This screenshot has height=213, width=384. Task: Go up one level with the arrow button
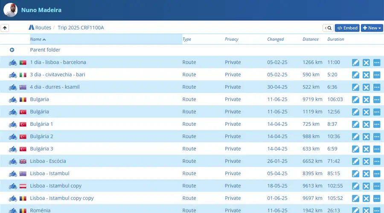point(5,28)
